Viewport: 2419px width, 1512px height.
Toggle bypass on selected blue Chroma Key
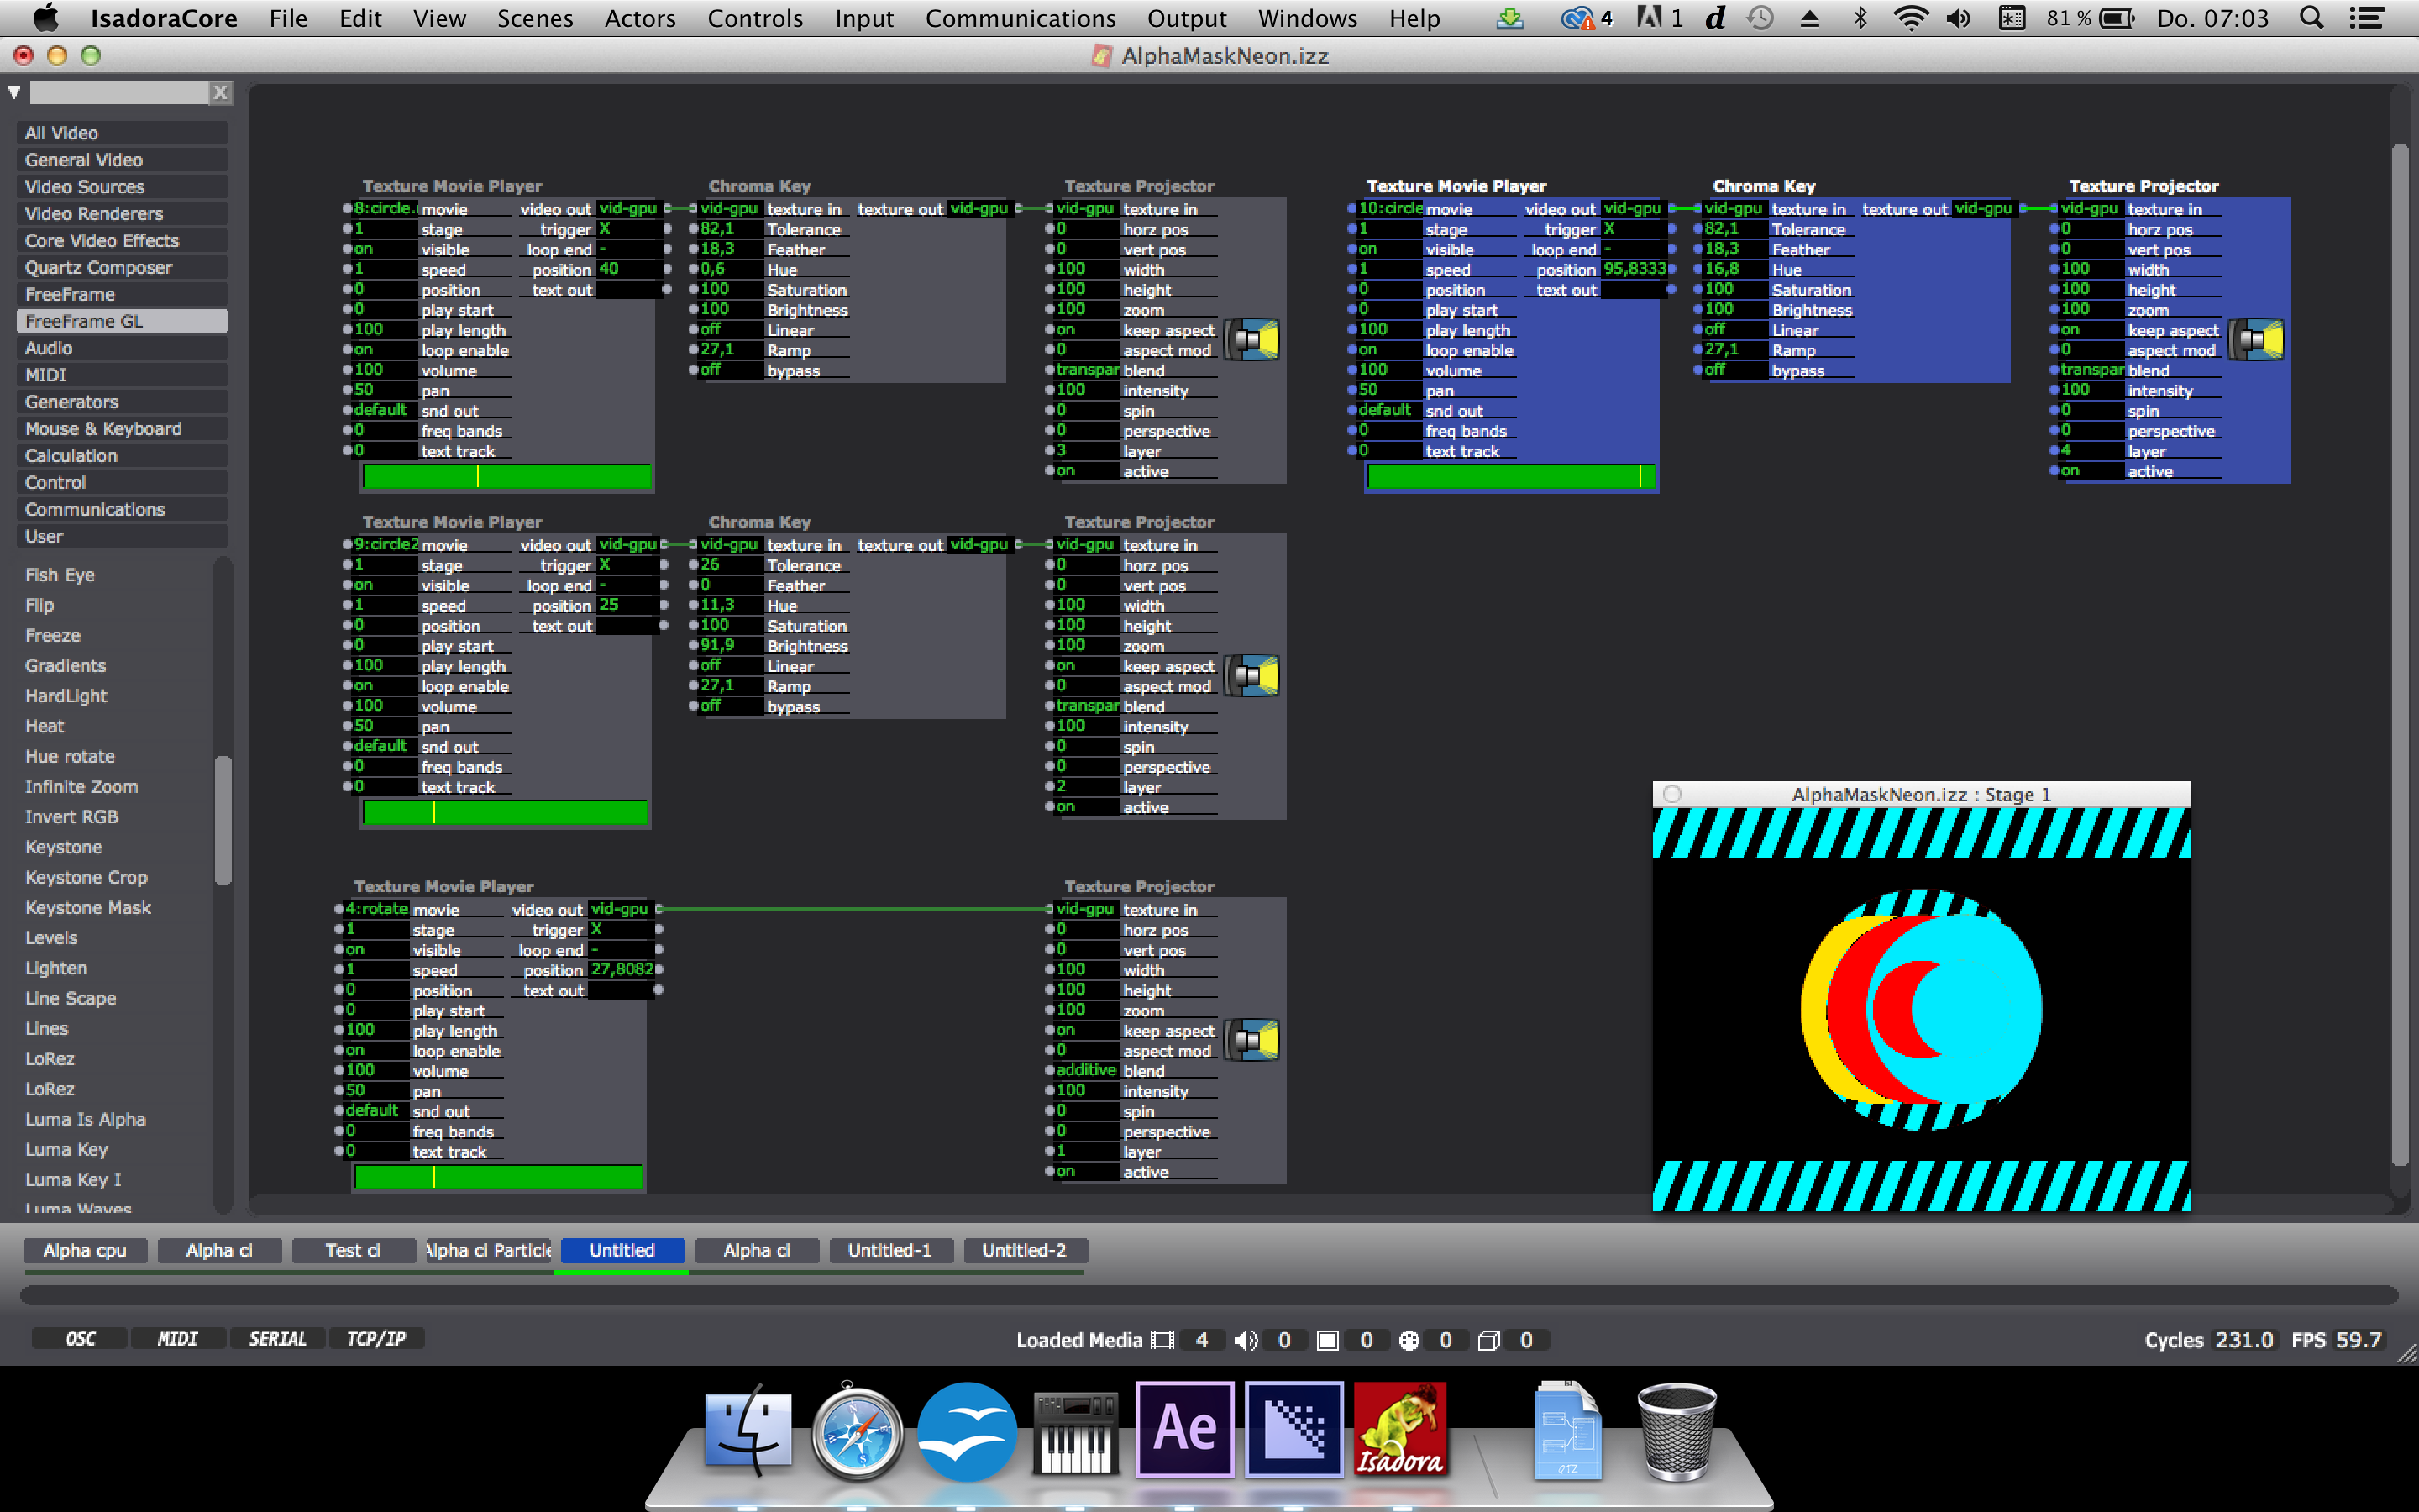pyautogui.click(x=1734, y=370)
